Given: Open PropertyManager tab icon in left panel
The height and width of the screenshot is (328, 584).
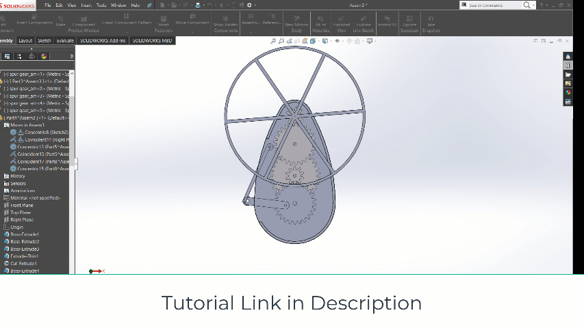Looking at the screenshot, I should click(7, 57).
